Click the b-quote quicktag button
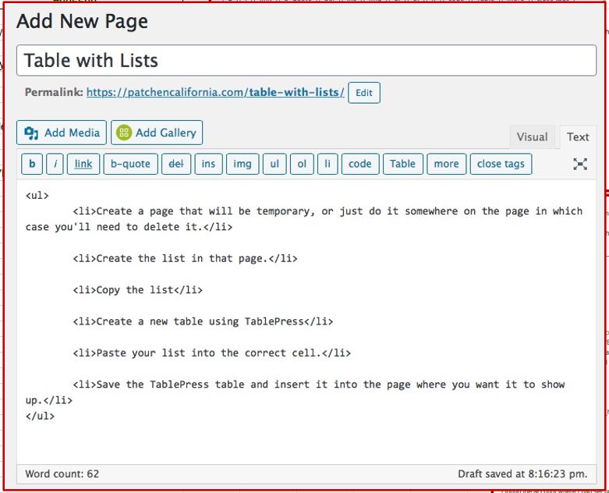Screen dimensions: 609x493 pyautogui.click(x=130, y=164)
